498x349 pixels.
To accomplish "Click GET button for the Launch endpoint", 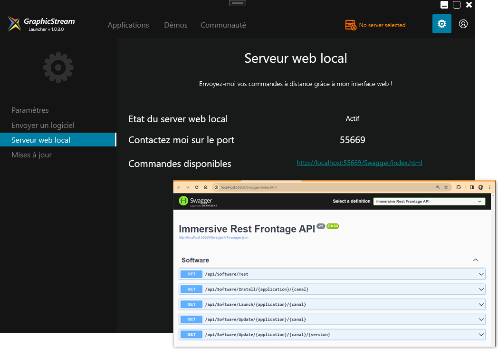I will (x=191, y=304).
